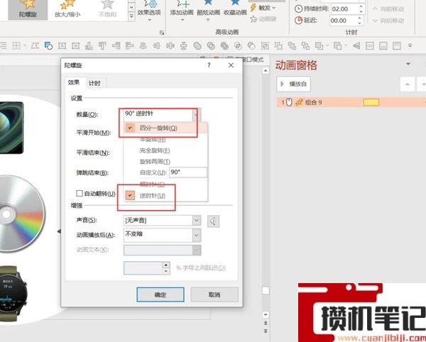The width and height of the screenshot is (426, 342).
Task: Select 半旋转 half spin option
Action: pos(165,139)
